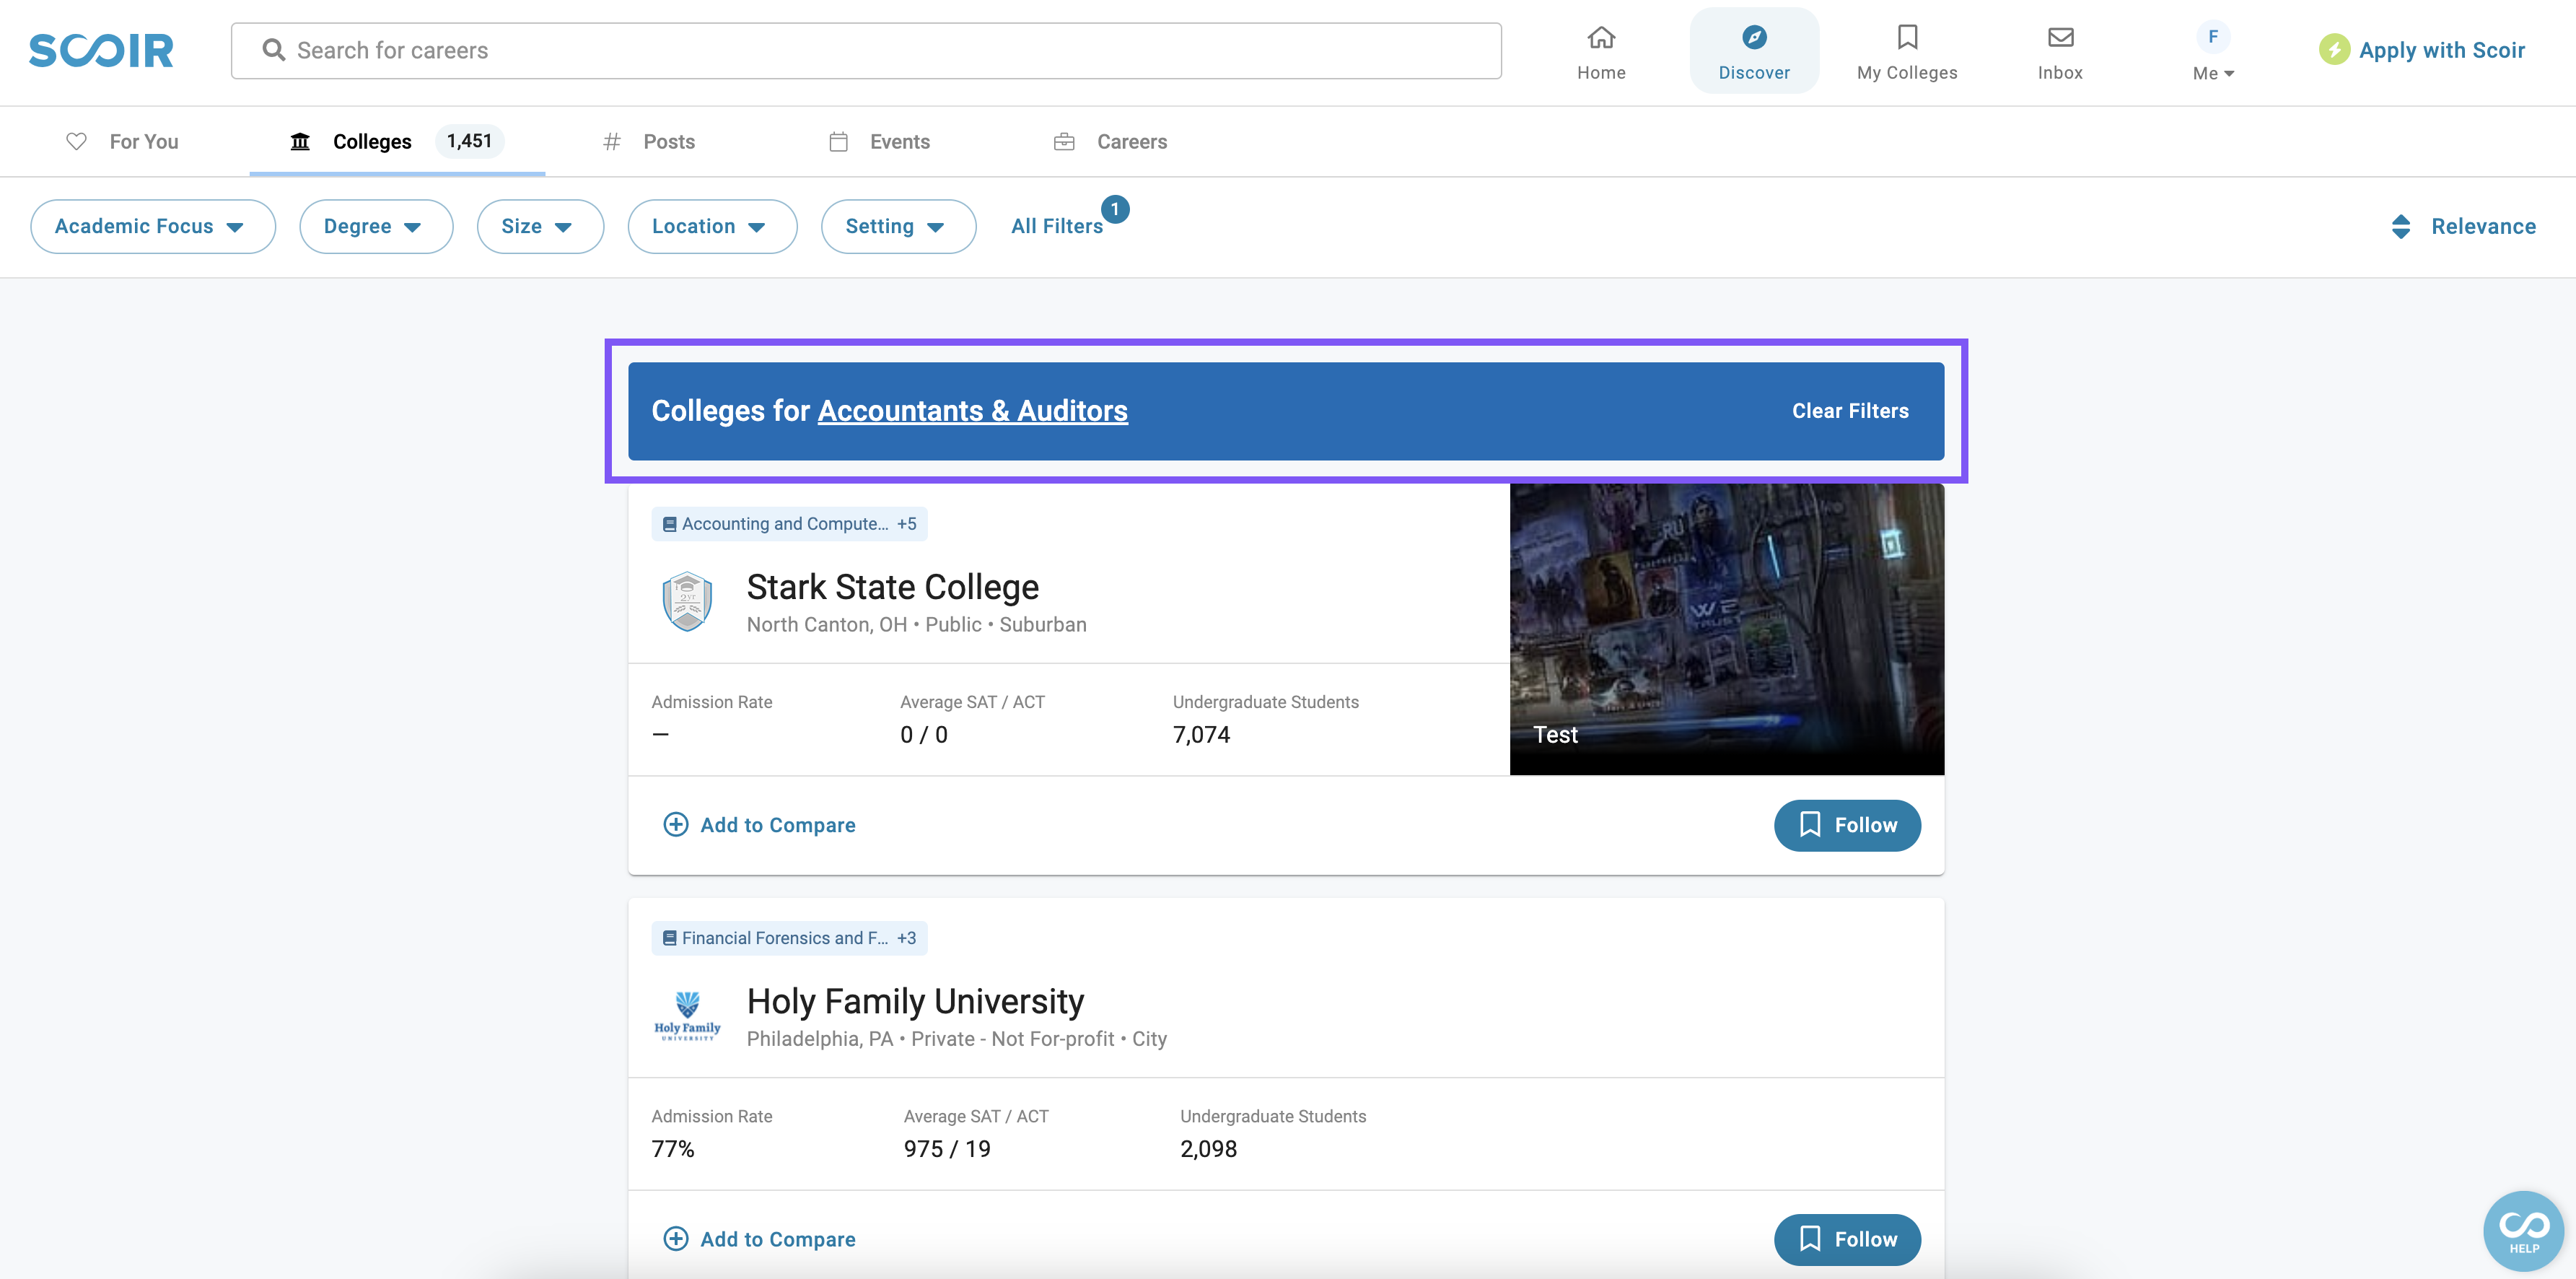Screen dimensions: 2576x1279
Task: Expand the Size filter dropdown
Action: [540, 226]
